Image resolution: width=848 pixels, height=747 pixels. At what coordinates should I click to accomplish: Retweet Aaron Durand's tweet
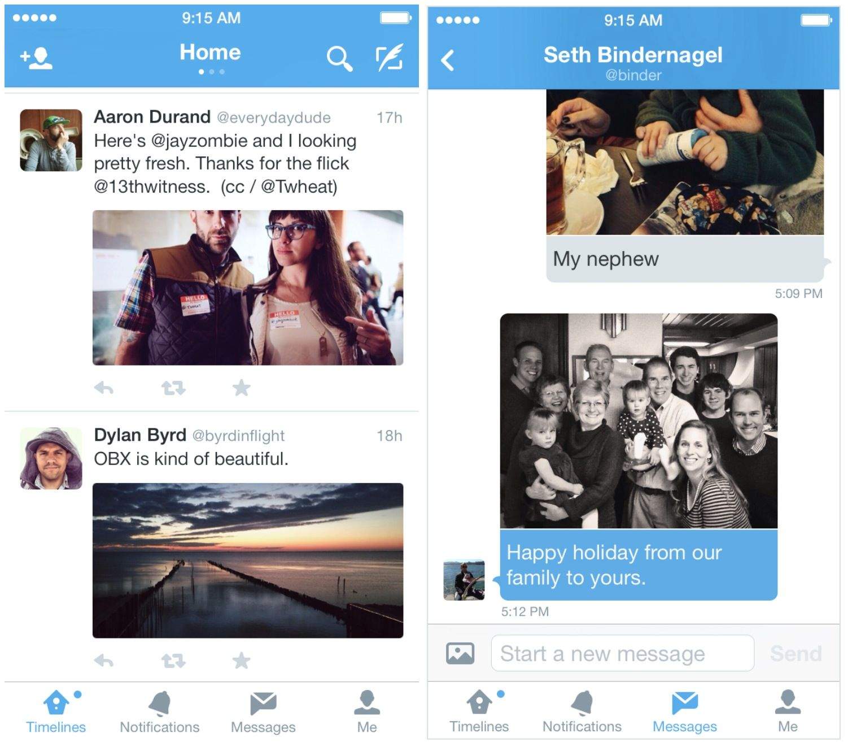point(173,388)
